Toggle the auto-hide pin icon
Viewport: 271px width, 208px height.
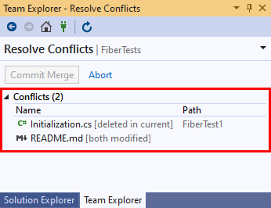pyautogui.click(x=249, y=8)
